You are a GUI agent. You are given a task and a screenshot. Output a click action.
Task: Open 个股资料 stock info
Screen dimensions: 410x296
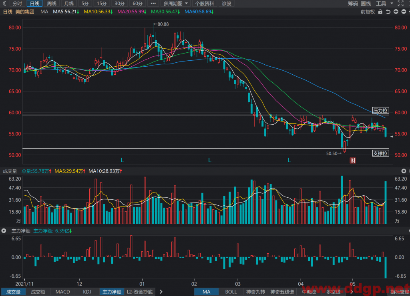[x=205, y=3]
